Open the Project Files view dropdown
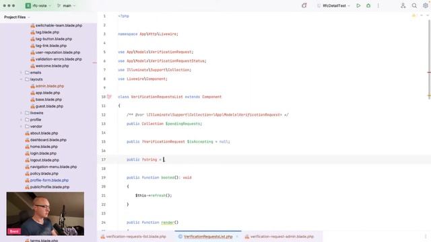 coord(17,17)
